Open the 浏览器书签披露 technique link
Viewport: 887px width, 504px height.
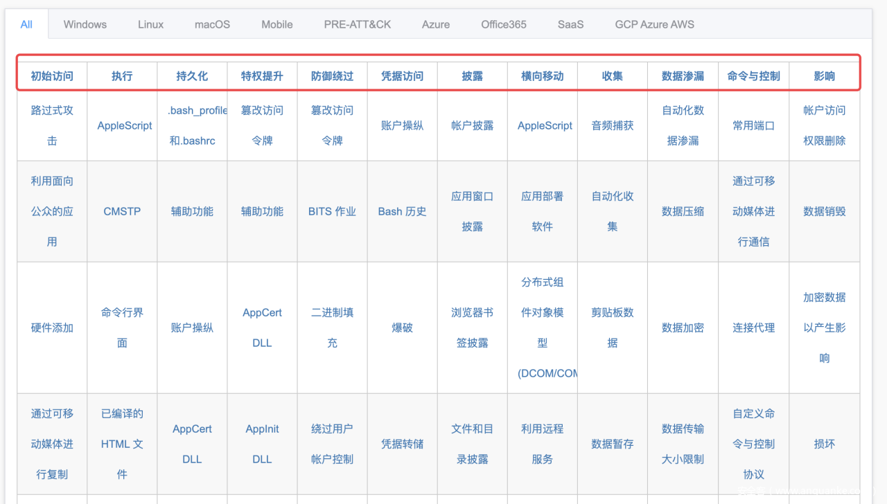tap(472, 327)
